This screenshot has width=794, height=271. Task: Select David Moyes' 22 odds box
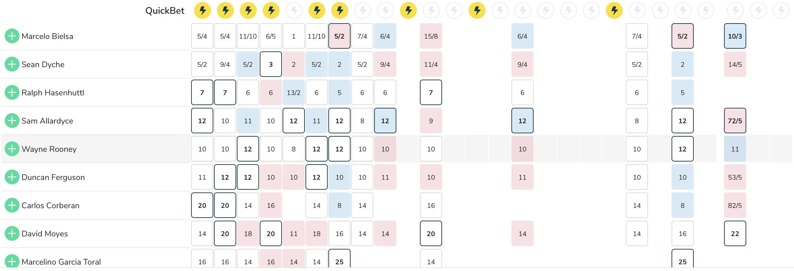point(735,233)
